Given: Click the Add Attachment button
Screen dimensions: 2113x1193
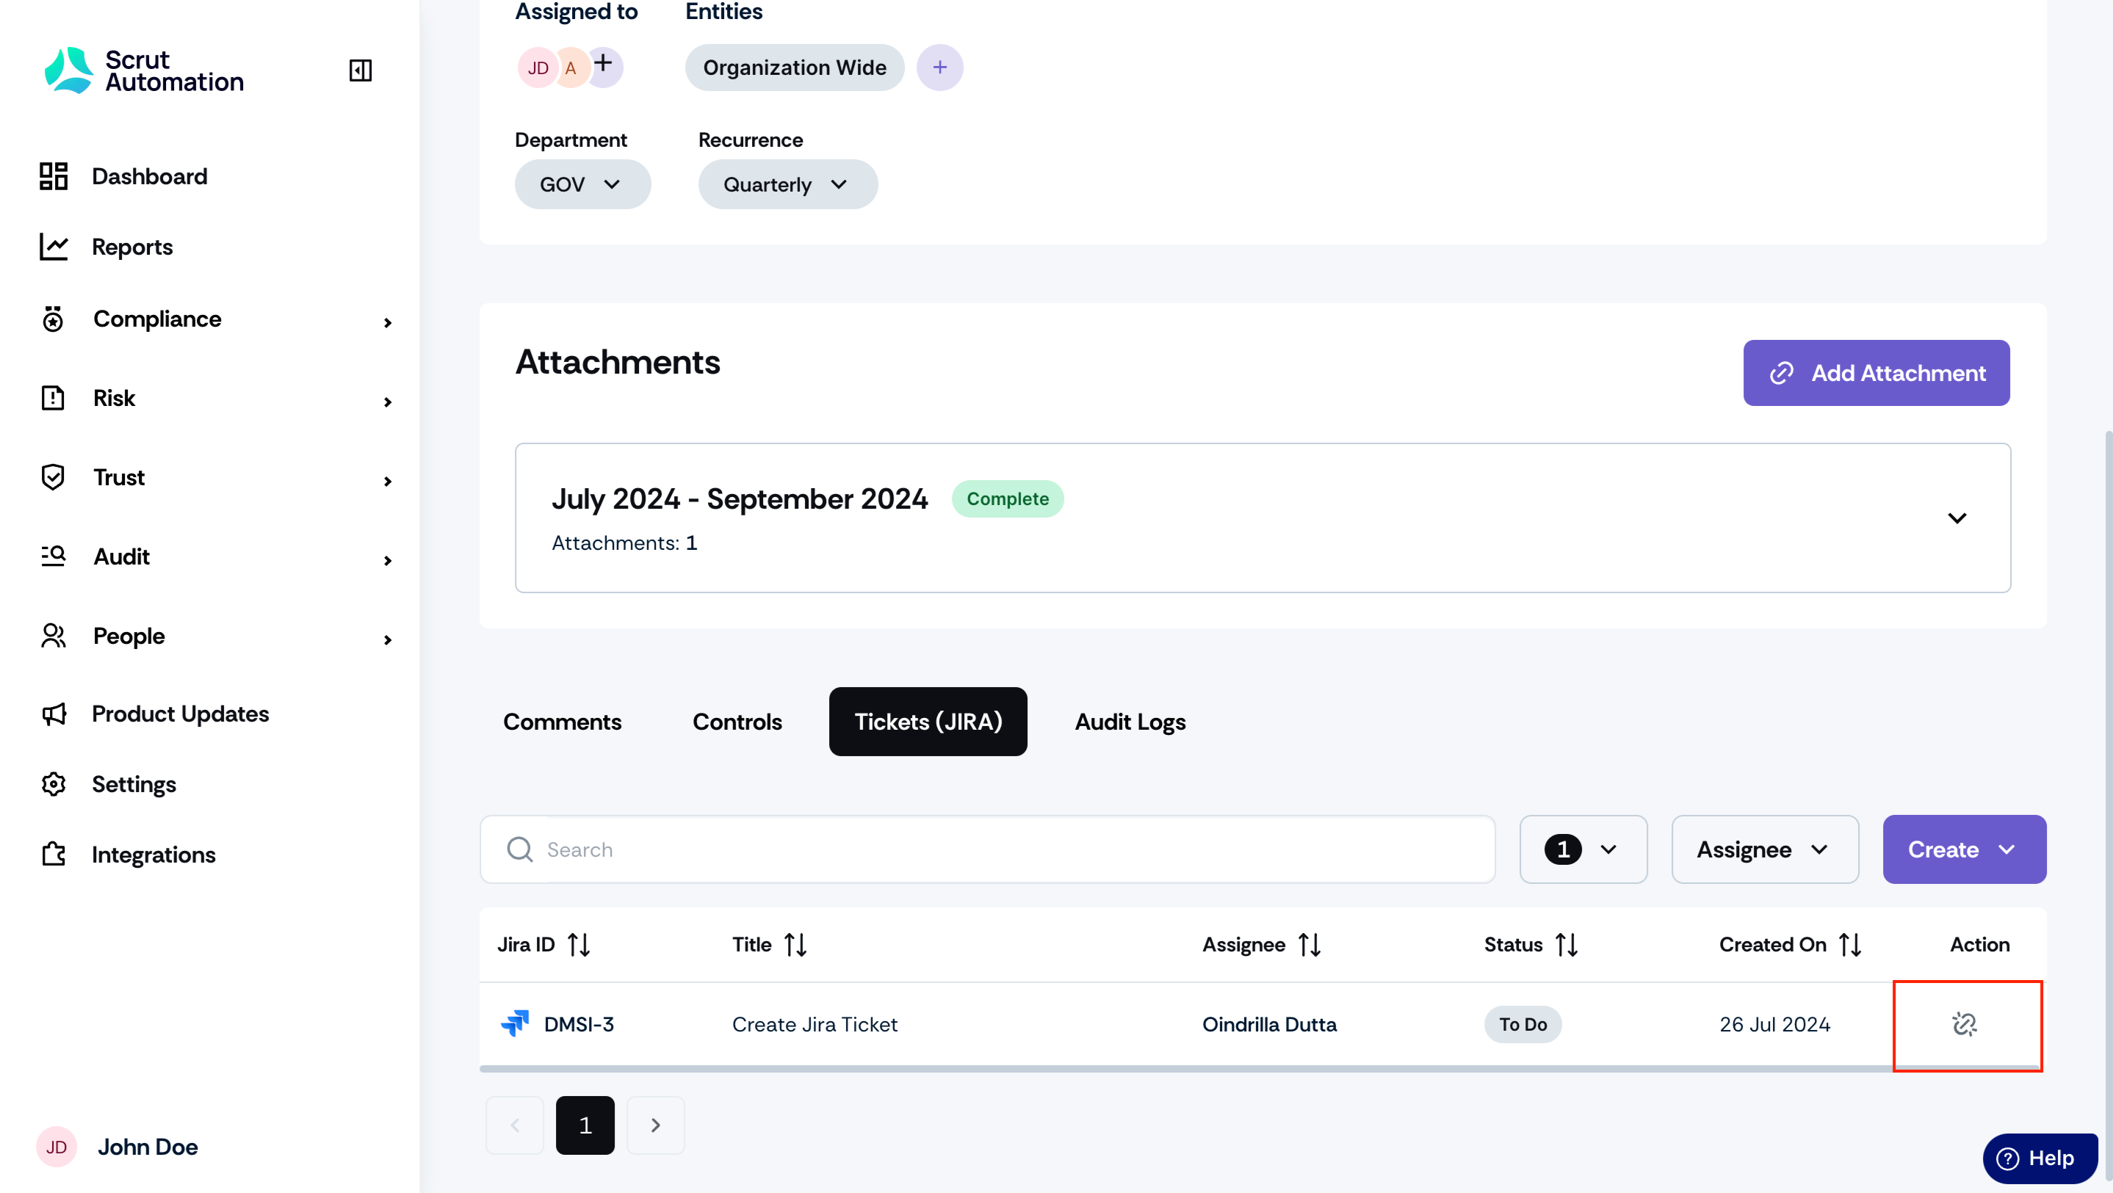Looking at the screenshot, I should 1876,373.
